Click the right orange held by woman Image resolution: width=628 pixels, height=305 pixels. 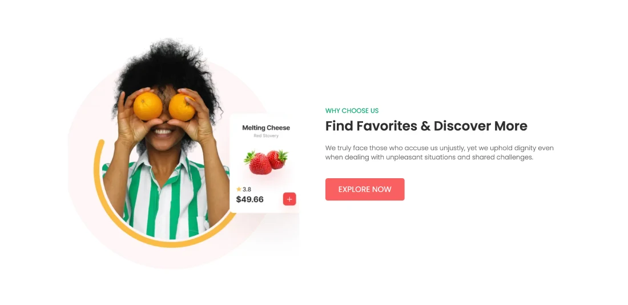182,107
